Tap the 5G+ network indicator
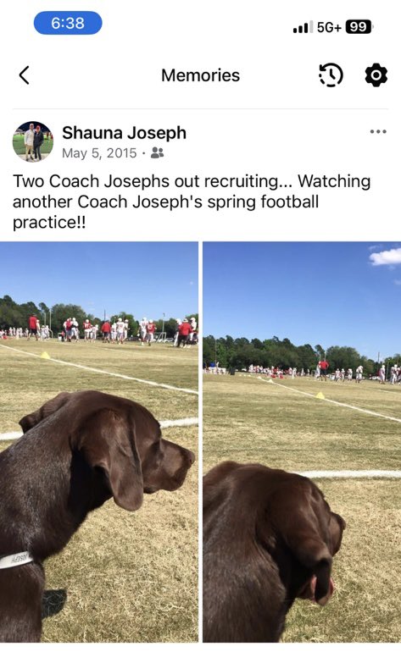This screenshot has height=652, width=401. [329, 27]
